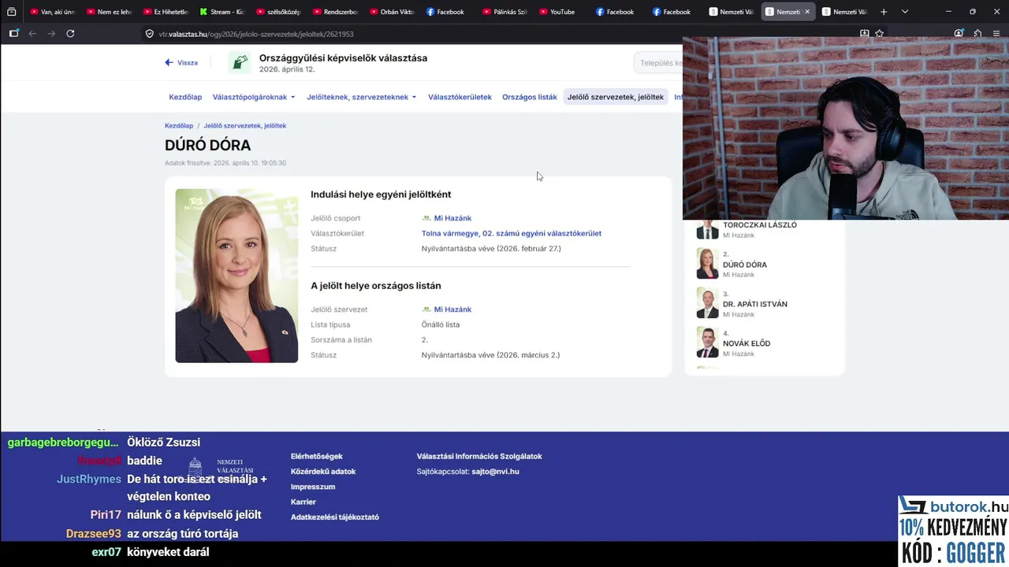Open the browser hamburger menu
Screen dimensions: 1009x567
click(x=996, y=33)
